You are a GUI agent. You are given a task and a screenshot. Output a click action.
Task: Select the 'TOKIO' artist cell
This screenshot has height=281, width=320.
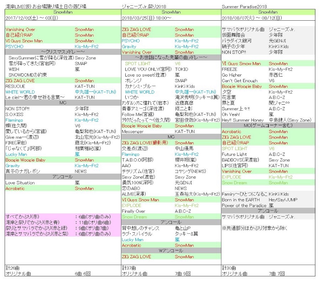point(182,69)
